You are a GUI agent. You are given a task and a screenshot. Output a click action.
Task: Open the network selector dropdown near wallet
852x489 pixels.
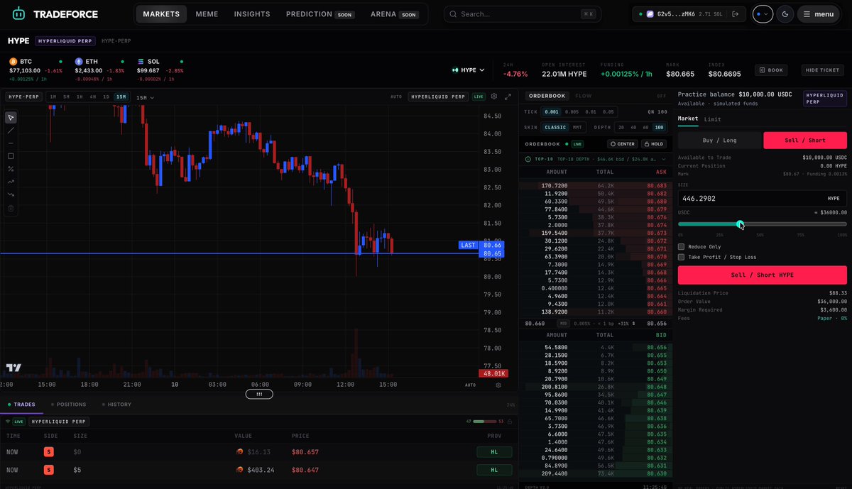(x=763, y=13)
